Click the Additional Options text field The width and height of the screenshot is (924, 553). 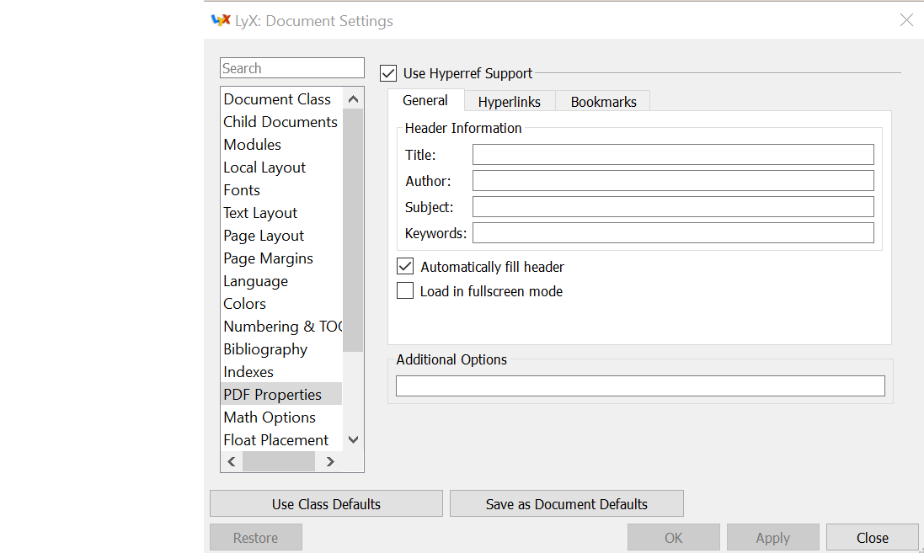point(640,386)
